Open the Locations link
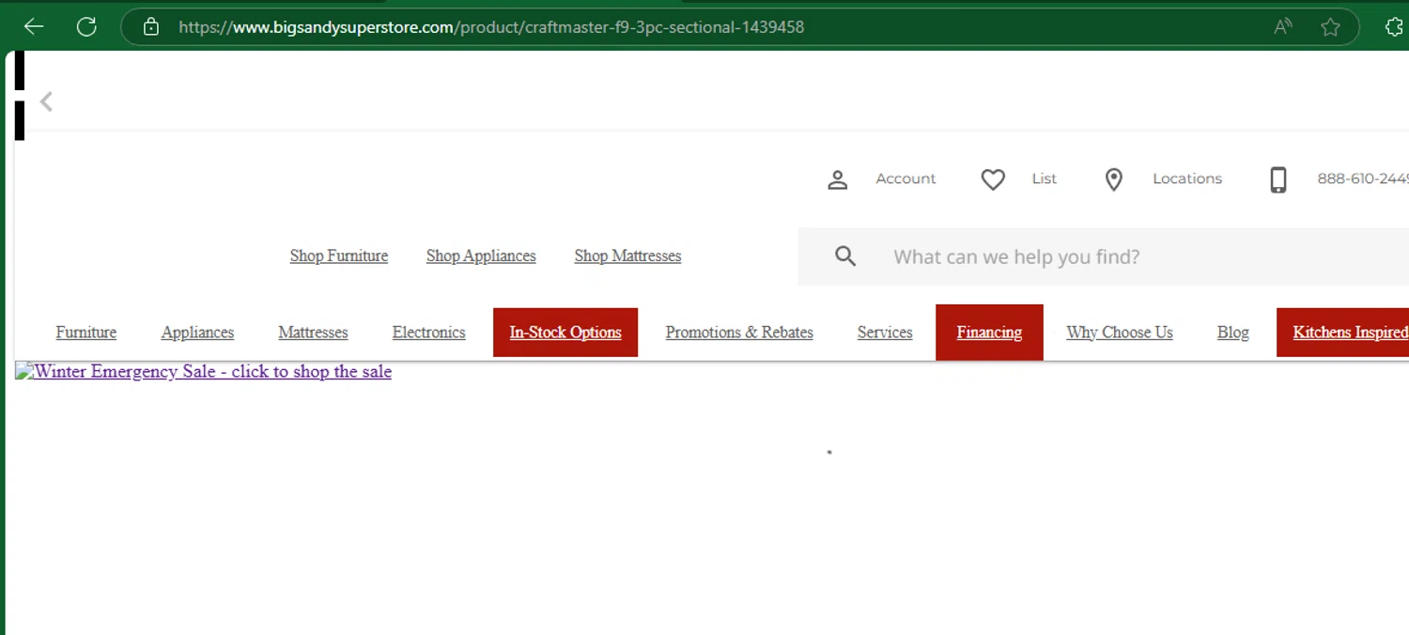 1187,178
